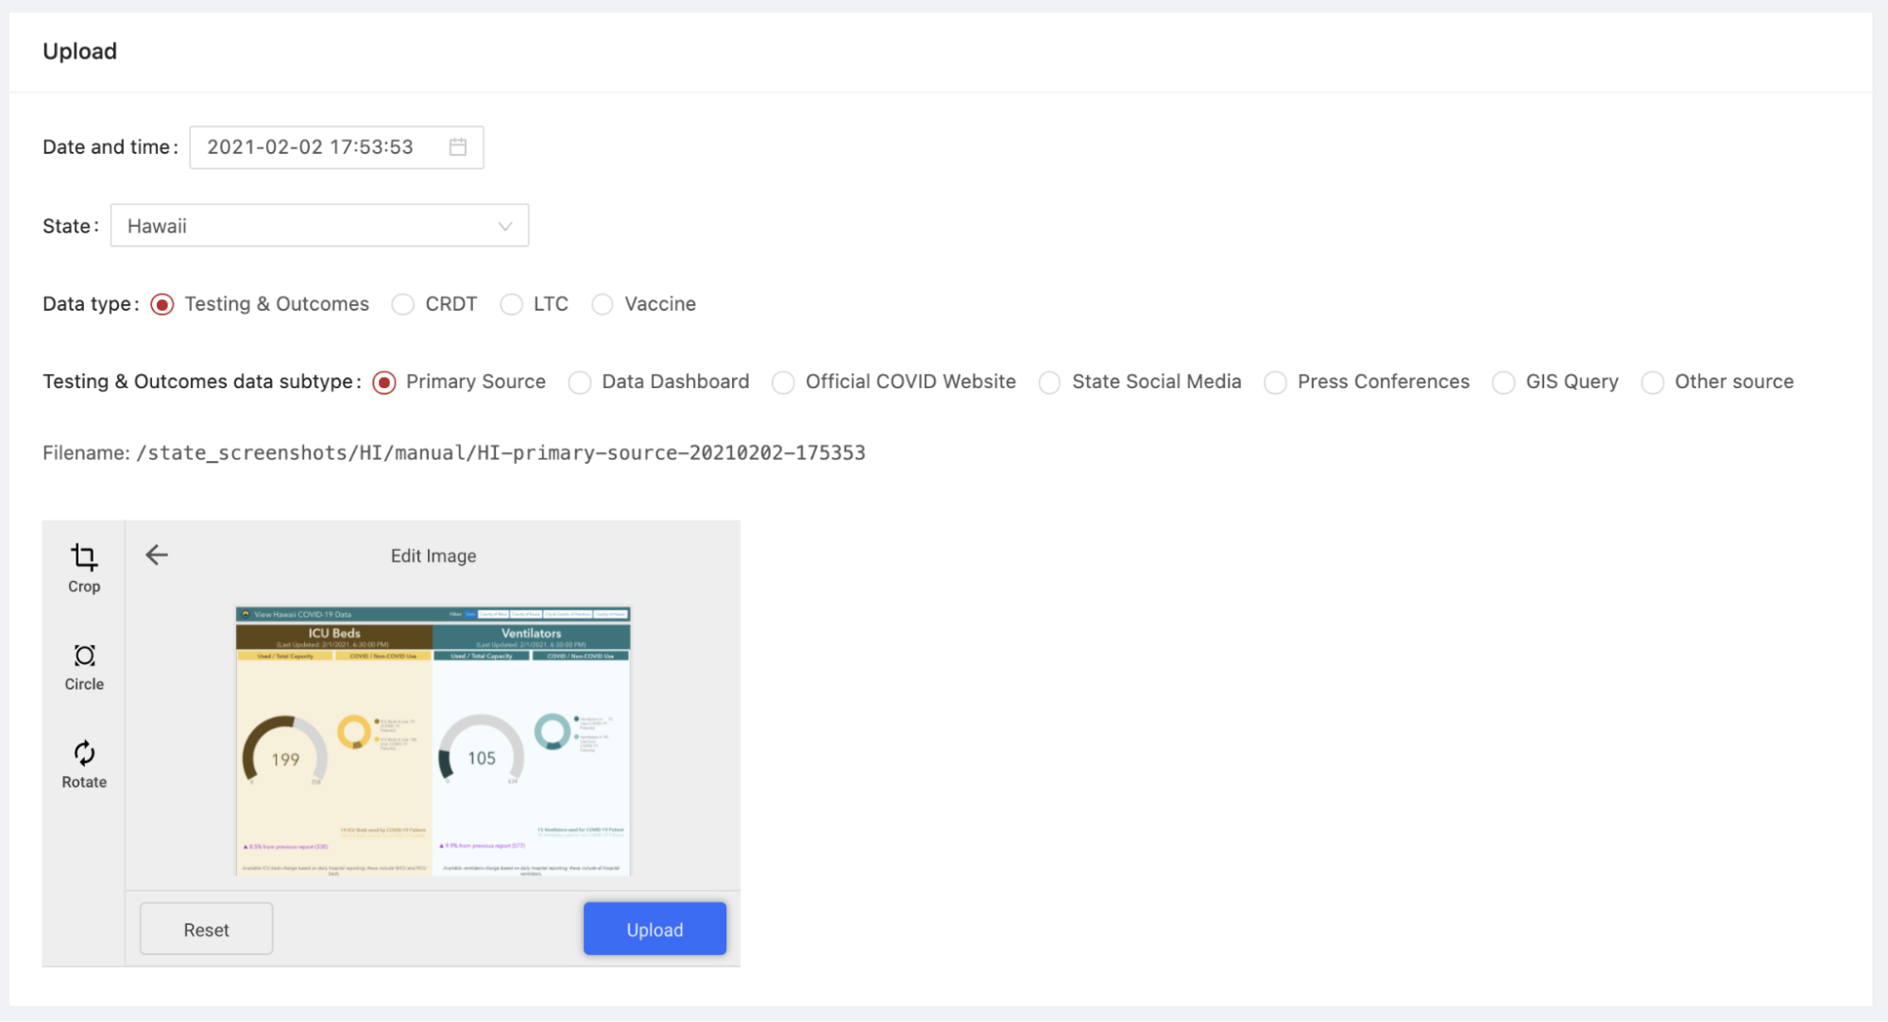Pick State Social Media subtype
The image size is (1888, 1022).
point(1049,383)
